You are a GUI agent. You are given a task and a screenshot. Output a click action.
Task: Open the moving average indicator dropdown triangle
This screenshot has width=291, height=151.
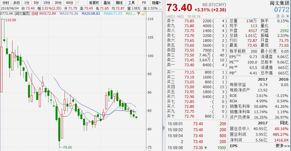point(139,13)
